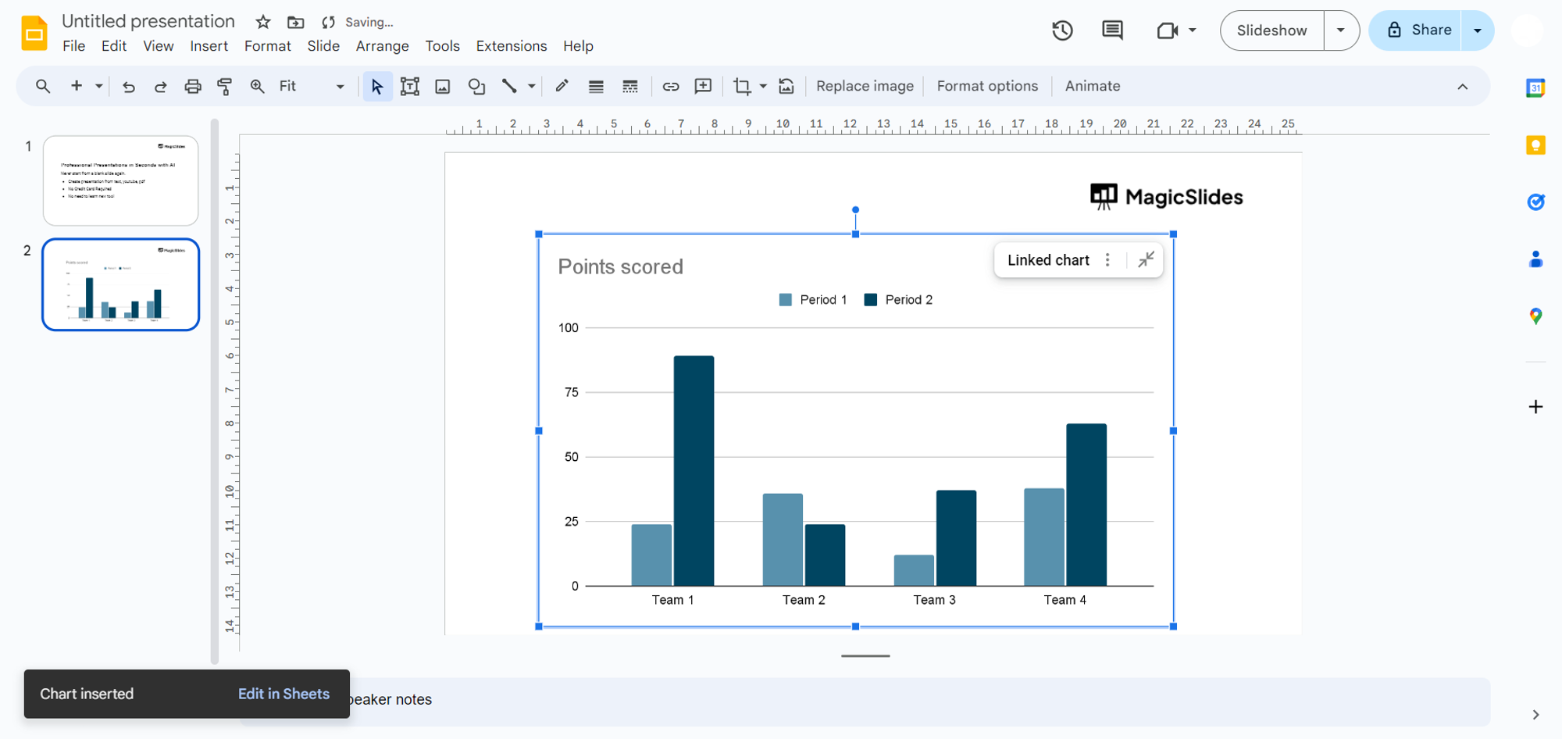Open Contacts side panel
This screenshot has width=1562, height=739.
pos(1535,259)
